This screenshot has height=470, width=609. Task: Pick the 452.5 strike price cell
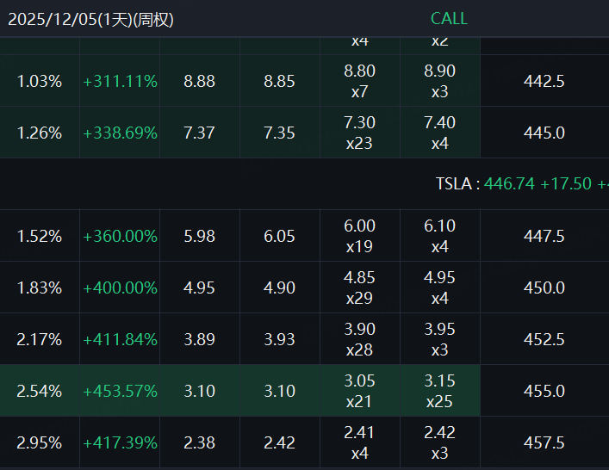coord(544,339)
